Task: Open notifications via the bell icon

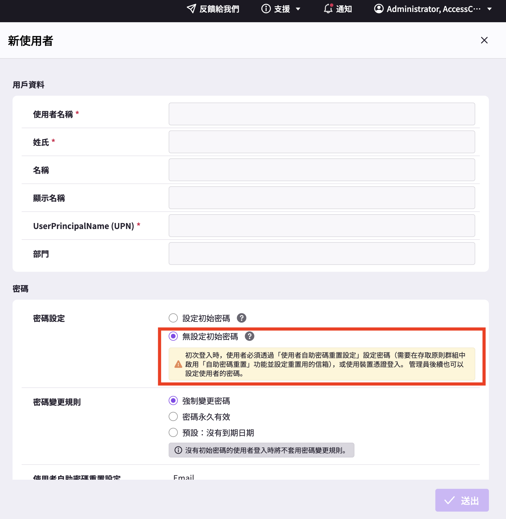Action: click(328, 9)
